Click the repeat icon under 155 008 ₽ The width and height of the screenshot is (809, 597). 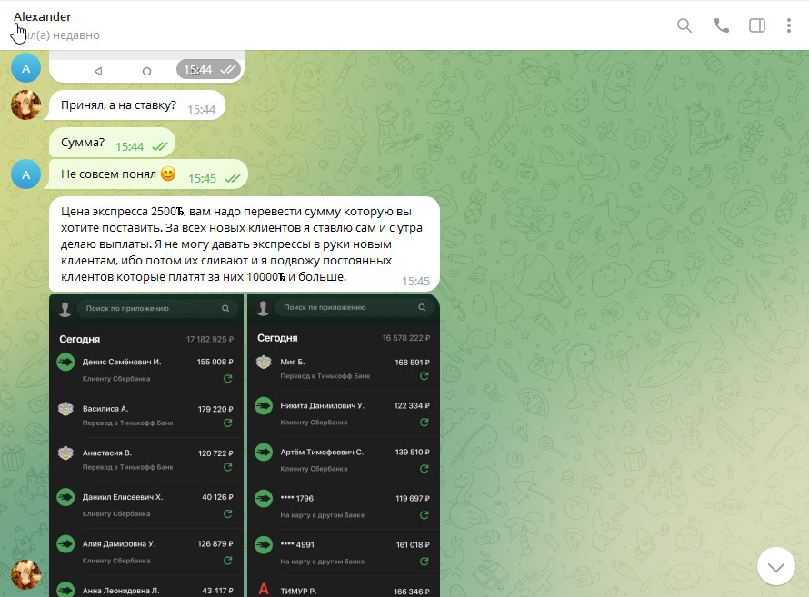pos(227,378)
